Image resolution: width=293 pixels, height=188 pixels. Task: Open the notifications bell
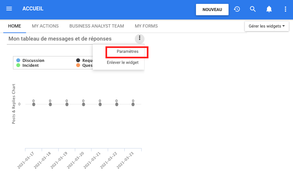pyautogui.click(x=269, y=9)
